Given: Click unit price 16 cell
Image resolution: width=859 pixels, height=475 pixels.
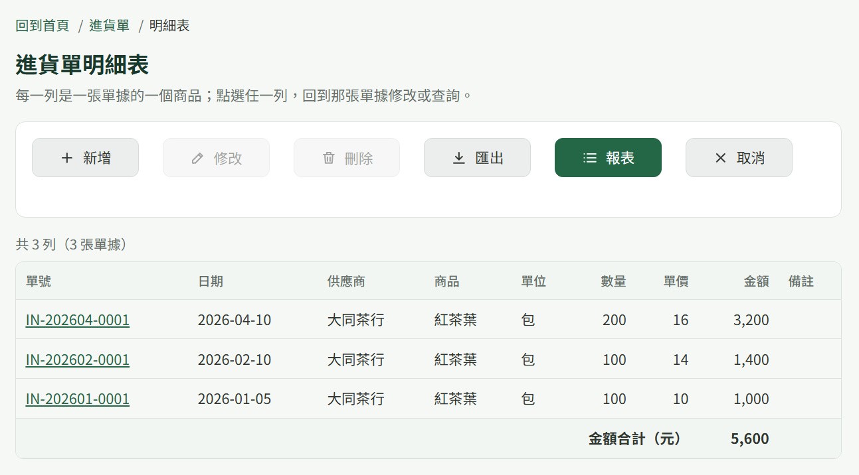Looking at the screenshot, I should (x=681, y=320).
